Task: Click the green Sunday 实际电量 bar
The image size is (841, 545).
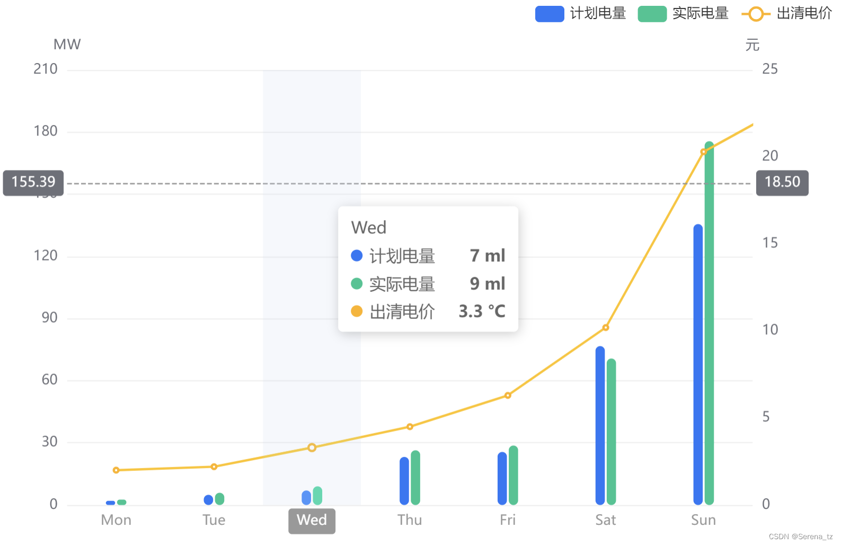Action: 709,323
